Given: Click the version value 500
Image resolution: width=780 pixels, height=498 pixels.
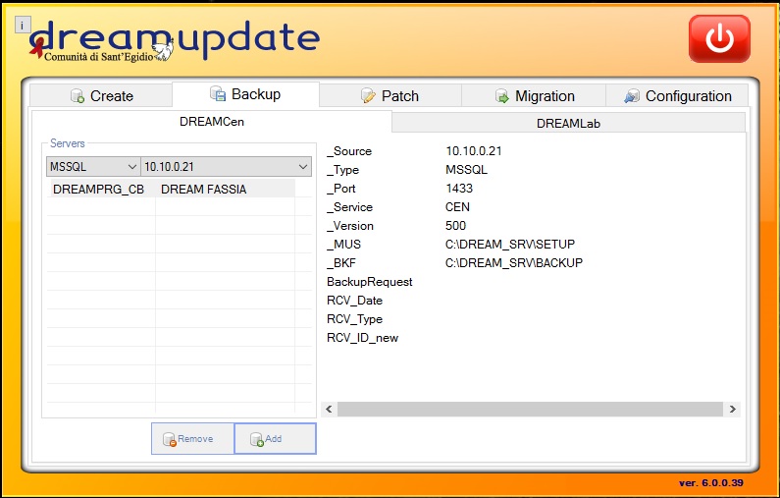Looking at the screenshot, I should 455,226.
